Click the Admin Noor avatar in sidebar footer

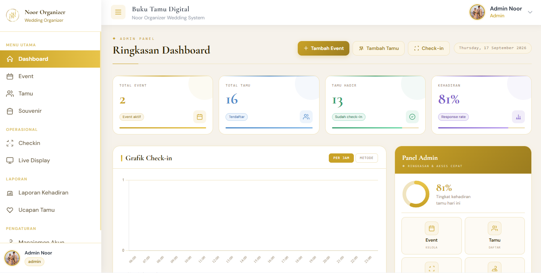coord(12,258)
